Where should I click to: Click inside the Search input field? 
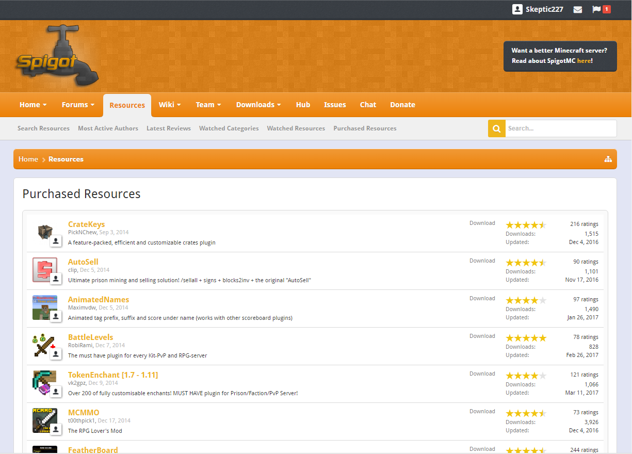(x=561, y=128)
